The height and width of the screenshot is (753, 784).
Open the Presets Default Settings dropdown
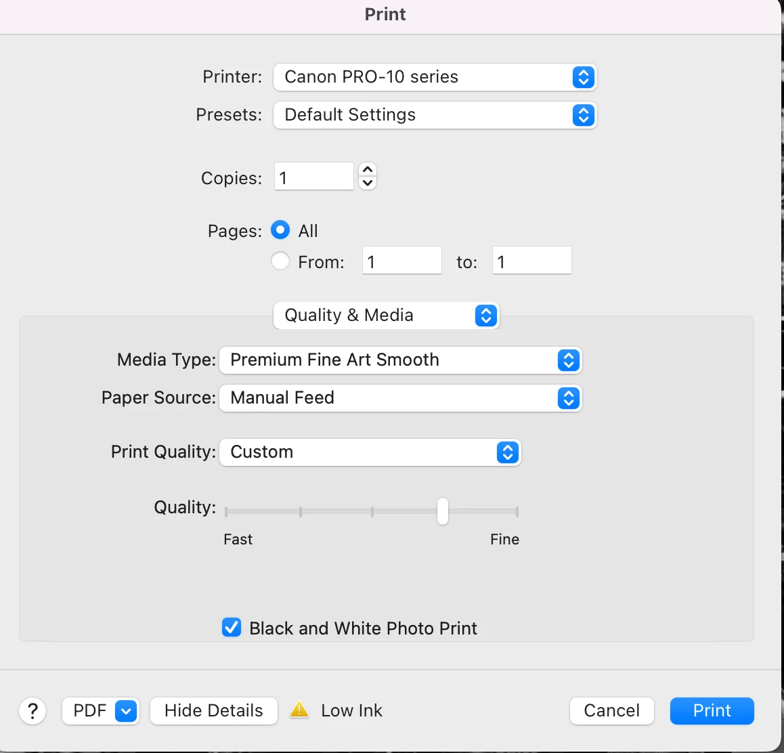click(x=435, y=115)
